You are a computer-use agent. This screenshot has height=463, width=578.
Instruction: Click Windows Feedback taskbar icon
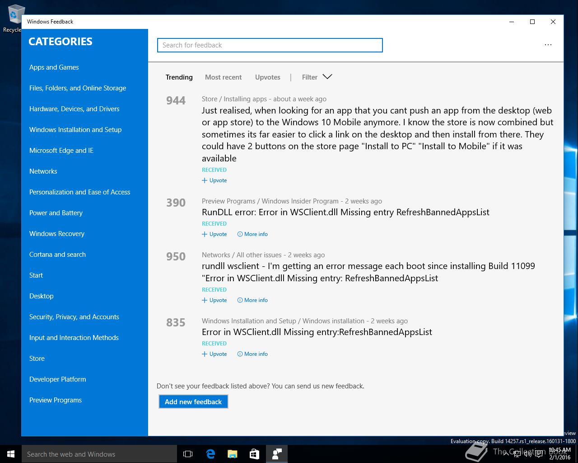pos(277,454)
